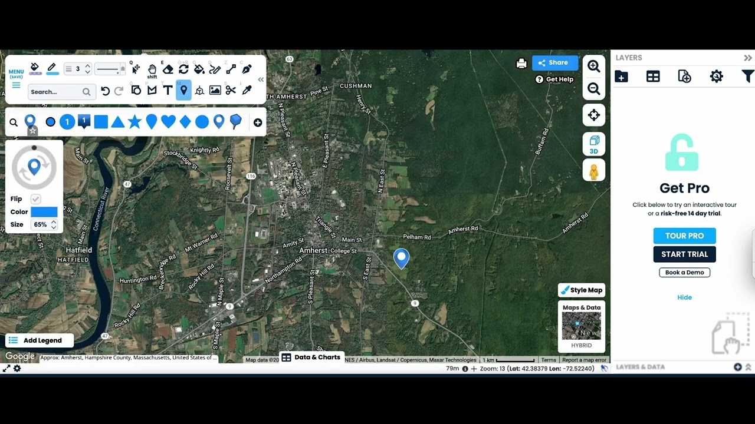Choose the numbered circle marker
755x424 pixels.
click(67, 122)
